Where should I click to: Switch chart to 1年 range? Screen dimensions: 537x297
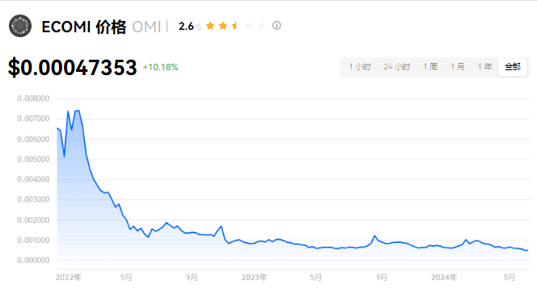point(485,67)
